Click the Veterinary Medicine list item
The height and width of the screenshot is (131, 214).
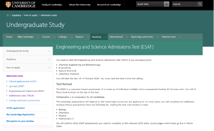point(69,74)
